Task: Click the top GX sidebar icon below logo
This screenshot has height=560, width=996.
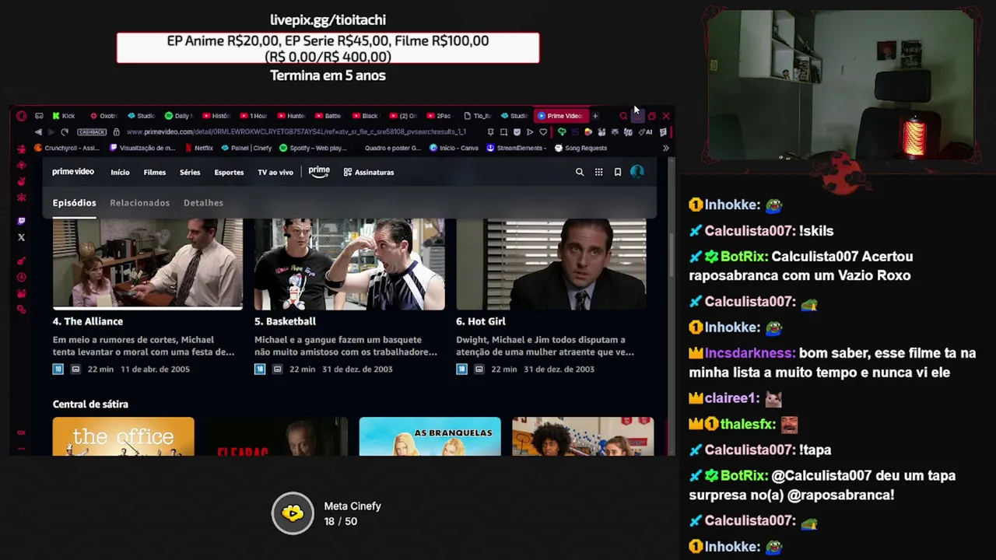Action: 21,148
